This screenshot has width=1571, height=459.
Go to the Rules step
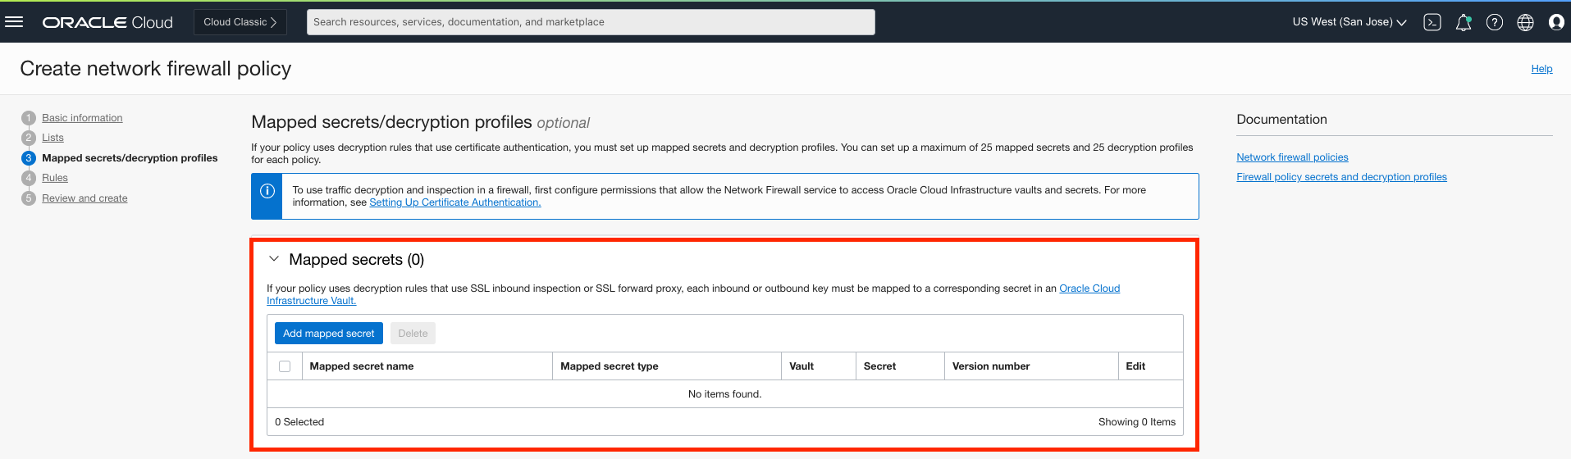(55, 178)
